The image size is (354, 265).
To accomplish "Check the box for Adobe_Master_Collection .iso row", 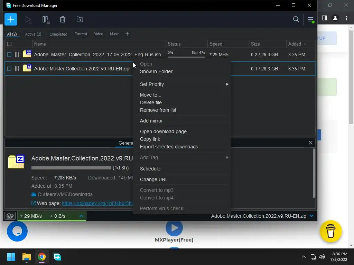I will [9, 55].
